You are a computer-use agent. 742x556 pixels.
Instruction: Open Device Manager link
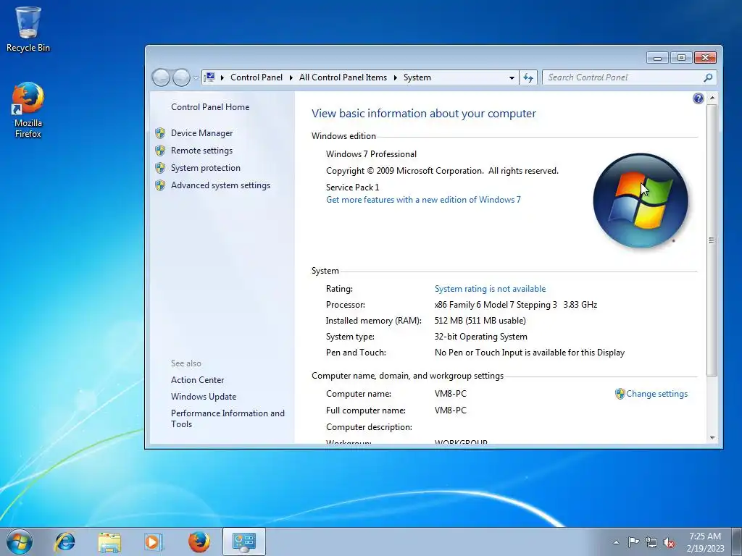(x=201, y=133)
